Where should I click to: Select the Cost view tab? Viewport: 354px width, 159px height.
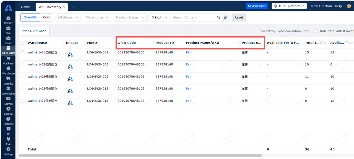(x=46, y=17)
